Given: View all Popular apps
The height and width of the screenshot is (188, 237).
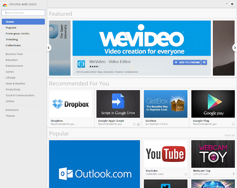Looking at the screenshot, I should click(230, 135).
